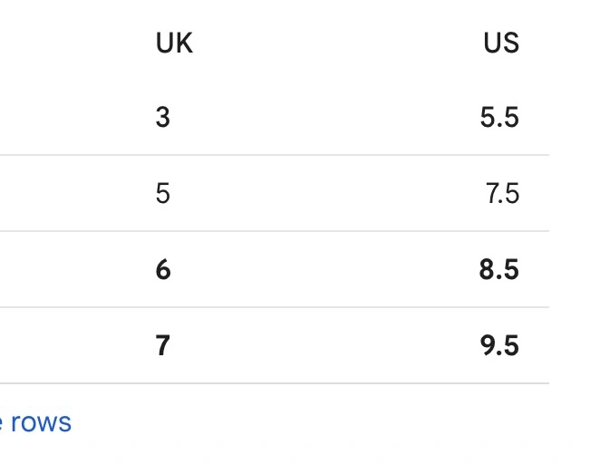Select the bold UK size 6 cell
The height and width of the screenshot is (464, 600).
(x=163, y=269)
